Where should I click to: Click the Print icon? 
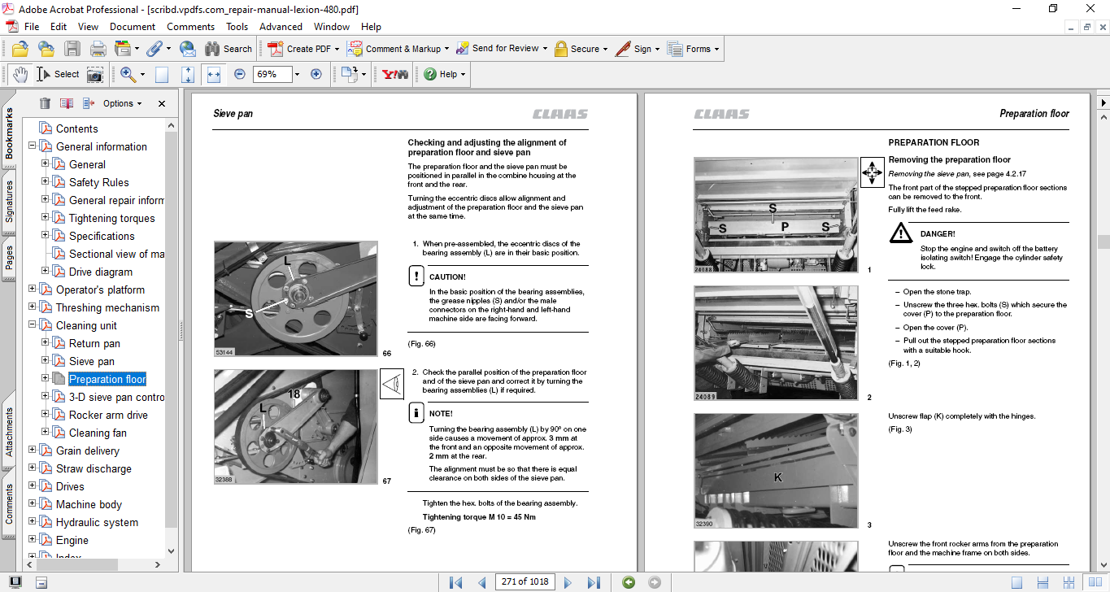point(98,49)
